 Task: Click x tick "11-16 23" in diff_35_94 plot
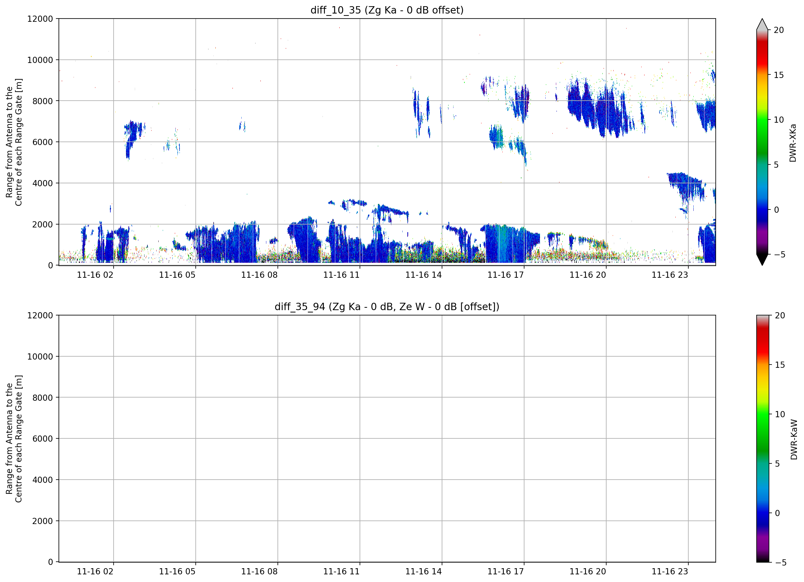(x=670, y=572)
